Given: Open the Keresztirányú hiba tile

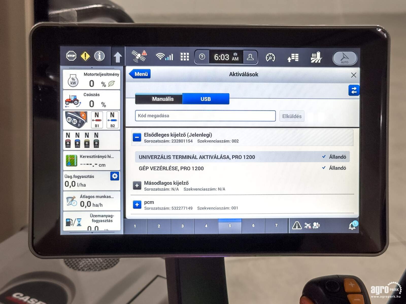Looking at the screenshot, I should click(x=92, y=161).
